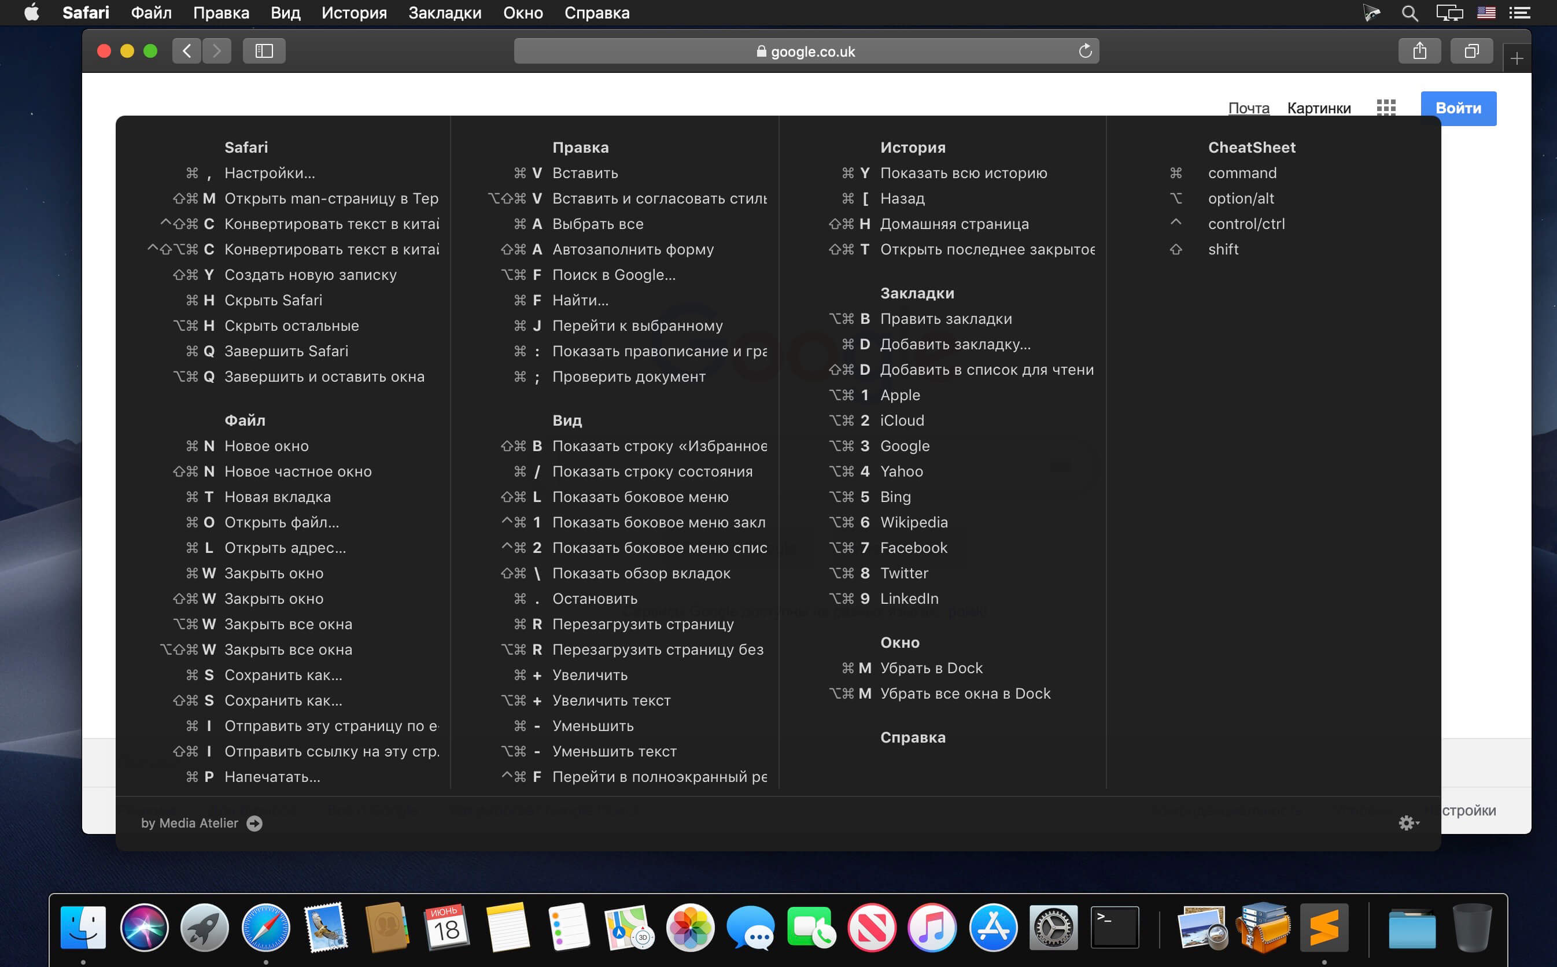The height and width of the screenshot is (967, 1557).
Task: Open the Картинки link on Google
Action: click(1319, 108)
